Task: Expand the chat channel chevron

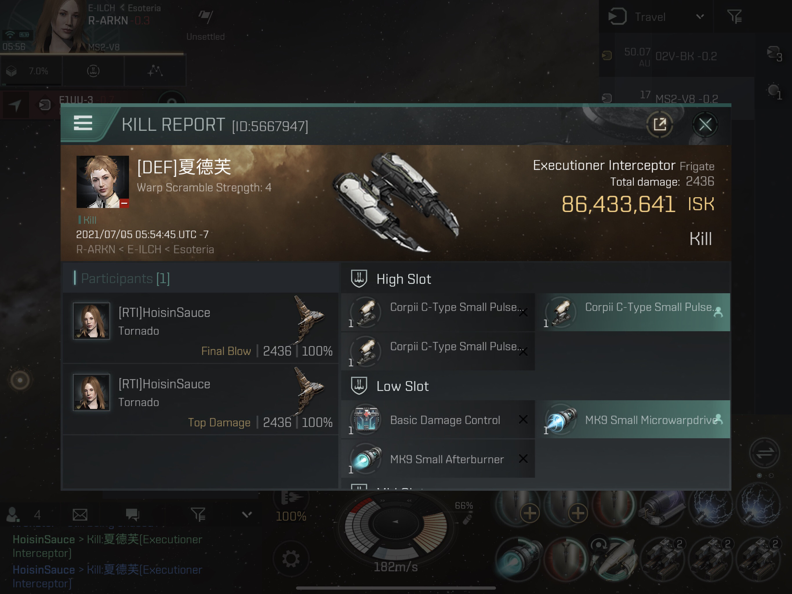Action: click(x=247, y=515)
